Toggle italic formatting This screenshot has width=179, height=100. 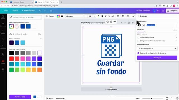[106, 16]
